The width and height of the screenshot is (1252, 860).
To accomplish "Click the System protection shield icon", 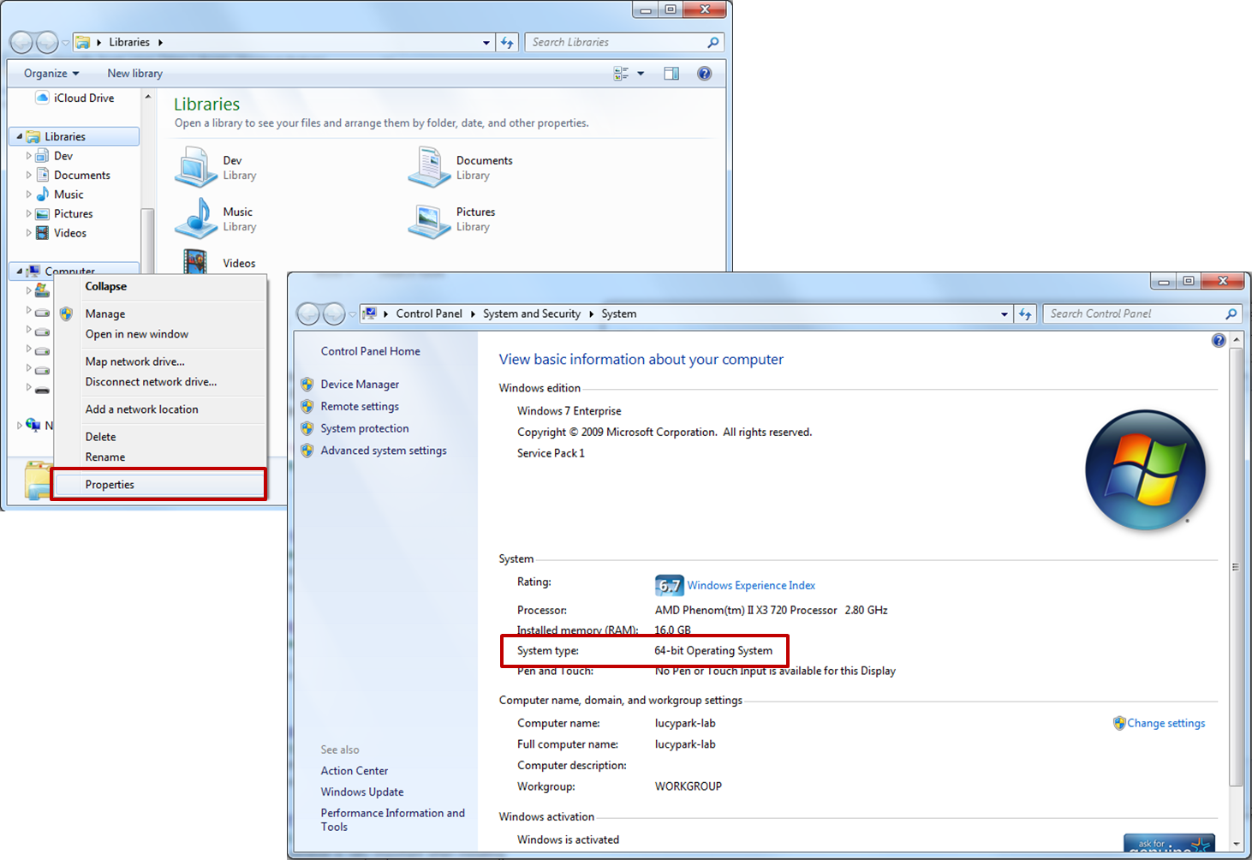I will [307, 428].
